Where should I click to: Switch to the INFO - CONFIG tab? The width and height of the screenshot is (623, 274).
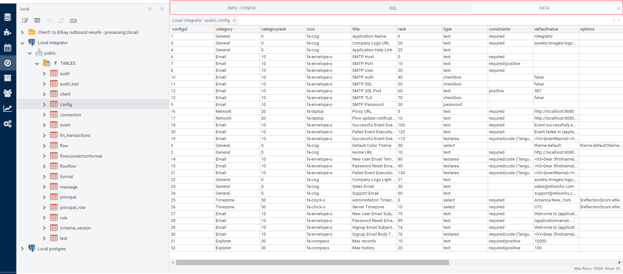241,8
